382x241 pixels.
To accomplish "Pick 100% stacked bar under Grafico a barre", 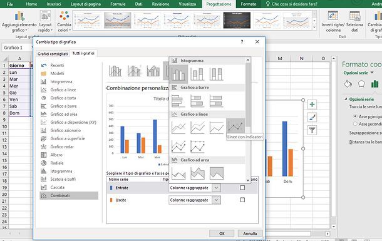I will click(216, 101).
